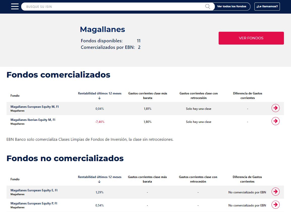291x212 pixels.
Task: Select the 1,29% rentabilidad value
Action: pos(99,192)
